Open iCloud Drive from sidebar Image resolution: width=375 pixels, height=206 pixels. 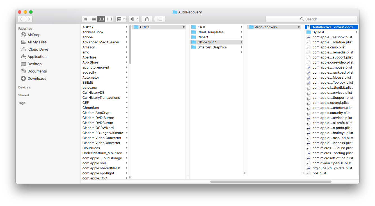38,49
